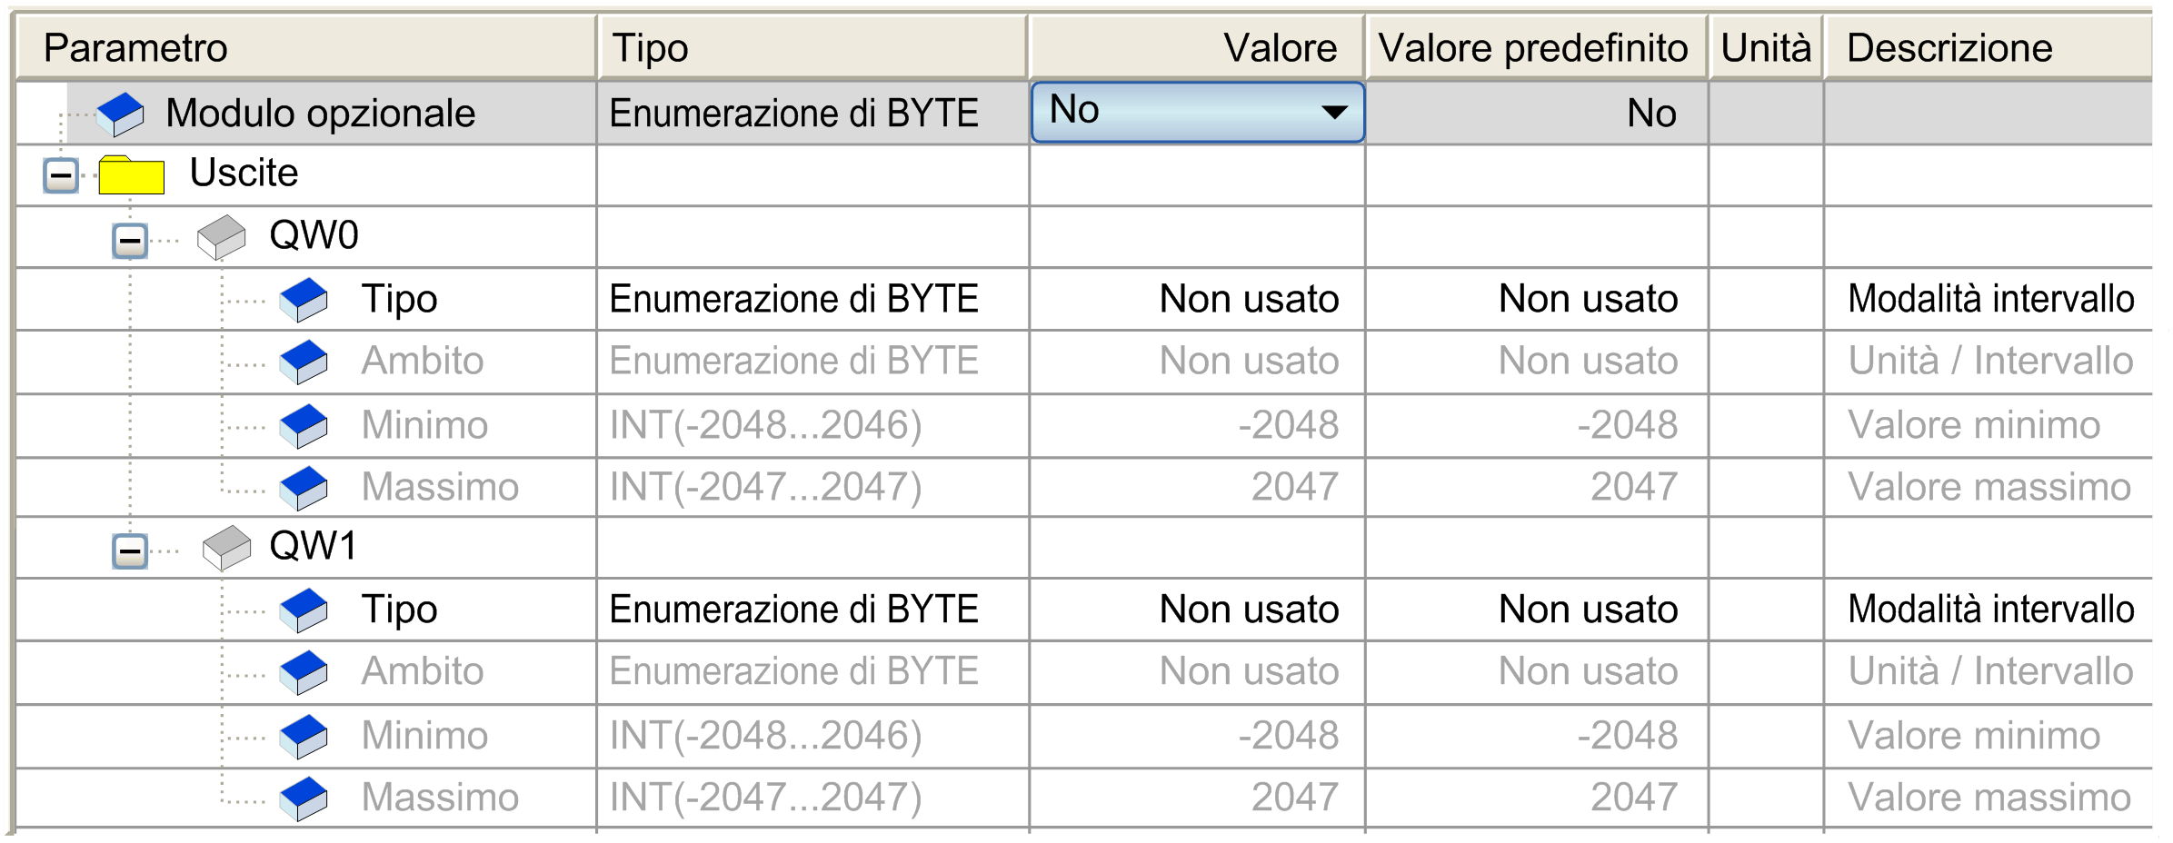Click the blue icon beside QW1 Minimo

304,736
